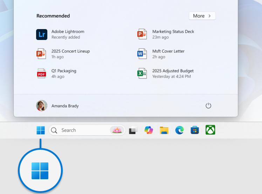Open the Xbox app from taskbar
Screen dimensions: 262x194
210,130
